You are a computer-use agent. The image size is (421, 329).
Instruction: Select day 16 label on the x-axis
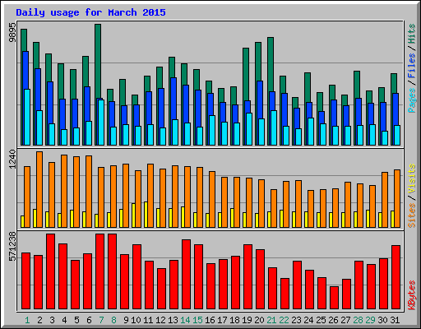(x=210, y=320)
